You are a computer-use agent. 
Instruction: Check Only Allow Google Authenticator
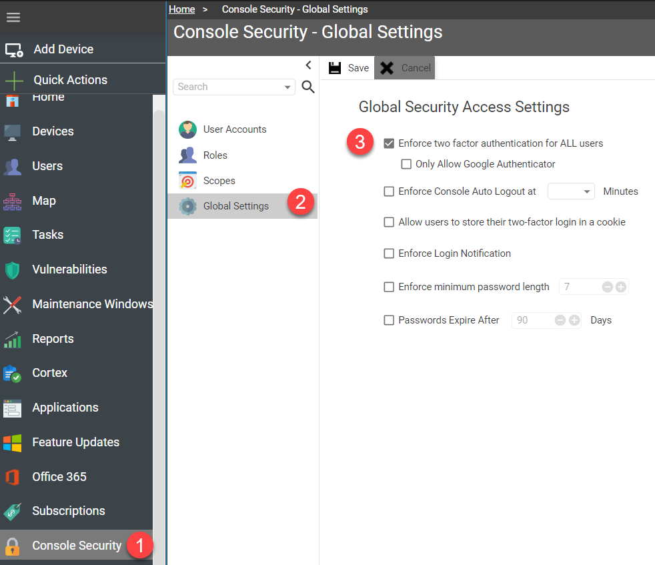[406, 164]
